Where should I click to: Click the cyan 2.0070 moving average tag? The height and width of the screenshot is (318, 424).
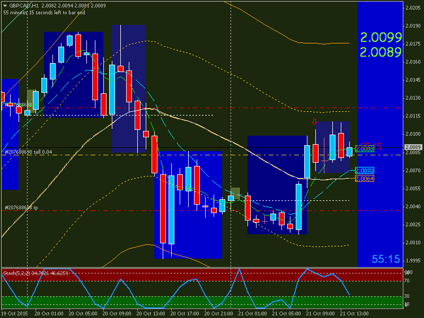coord(365,171)
